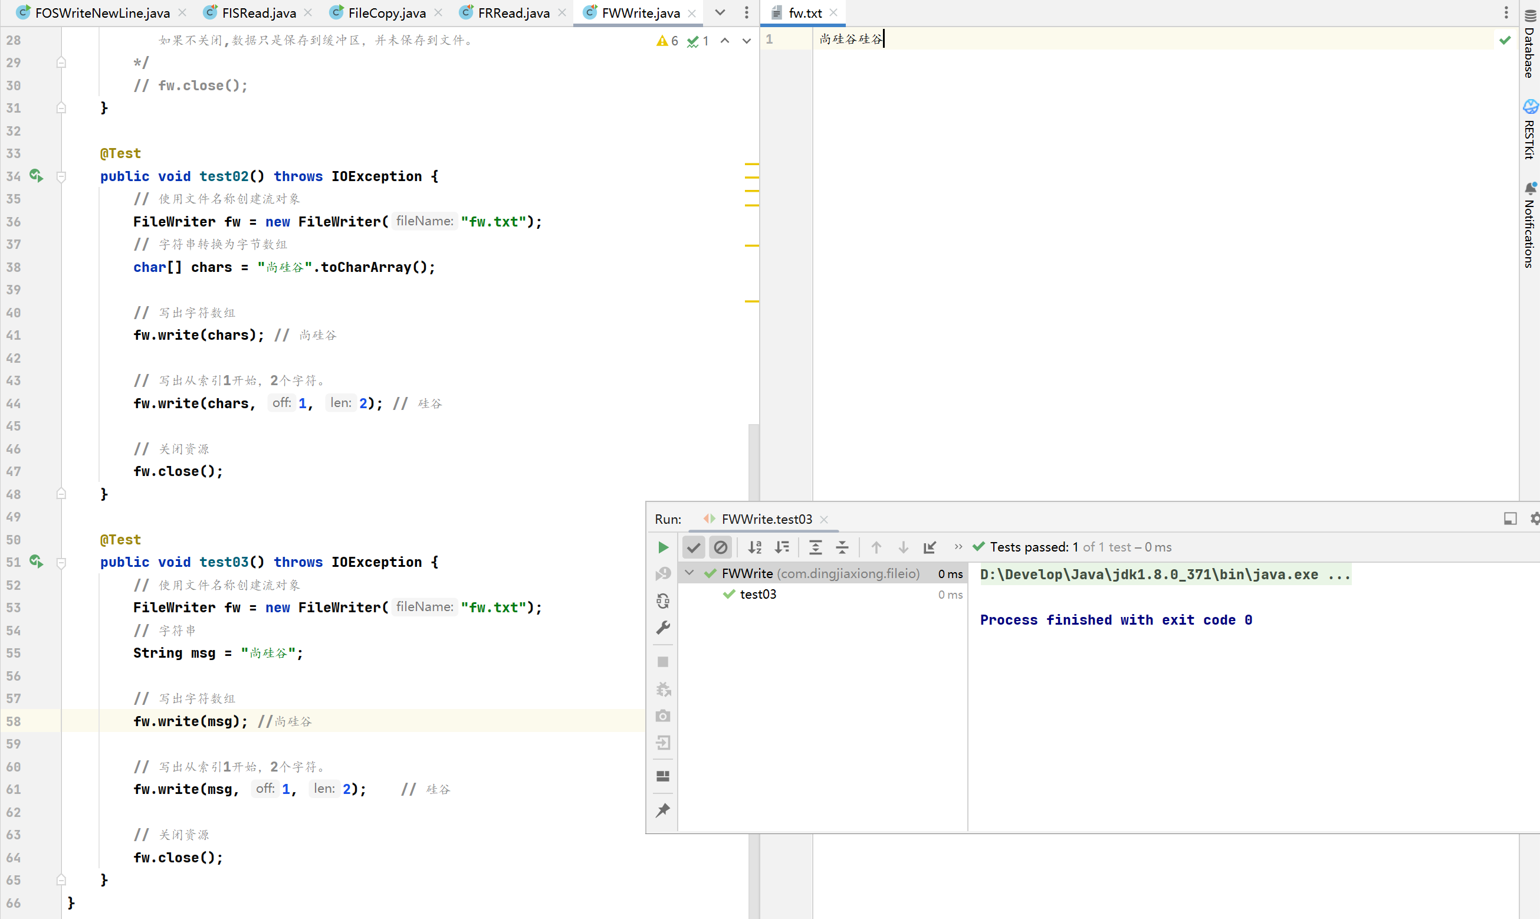Image resolution: width=1540 pixels, height=919 pixels.
Task: Fold the test02 method body
Action: pos(61,177)
